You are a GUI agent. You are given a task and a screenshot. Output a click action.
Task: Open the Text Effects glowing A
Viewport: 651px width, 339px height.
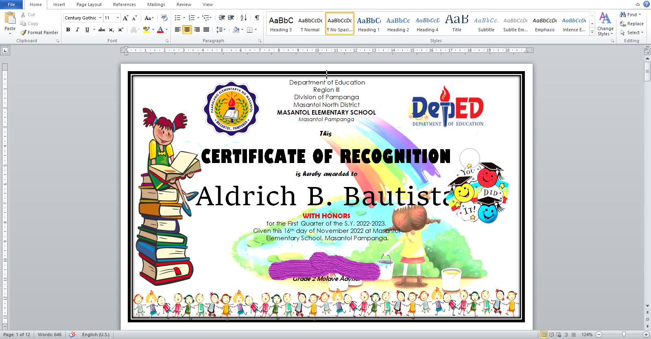click(x=133, y=30)
